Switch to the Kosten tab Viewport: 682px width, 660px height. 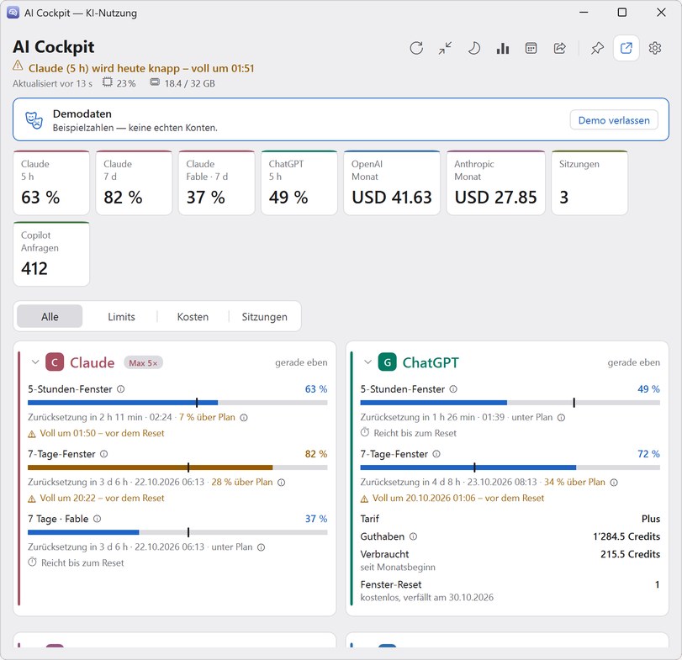coord(193,316)
